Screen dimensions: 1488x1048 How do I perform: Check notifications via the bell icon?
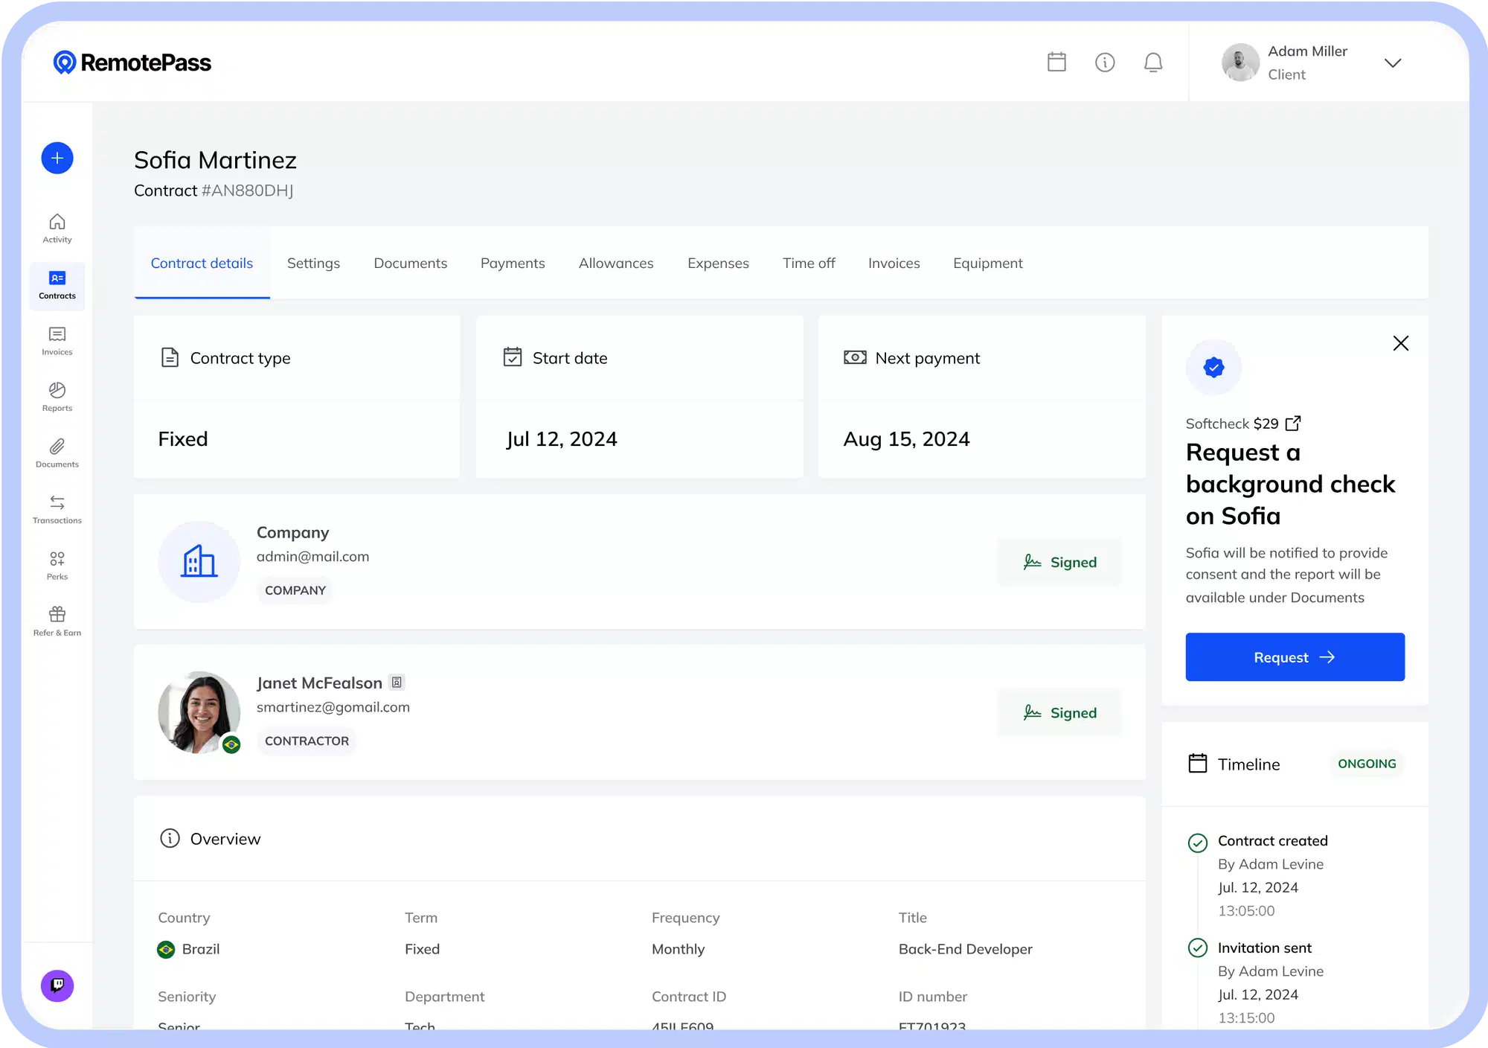pyautogui.click(x=1153, y=63)
